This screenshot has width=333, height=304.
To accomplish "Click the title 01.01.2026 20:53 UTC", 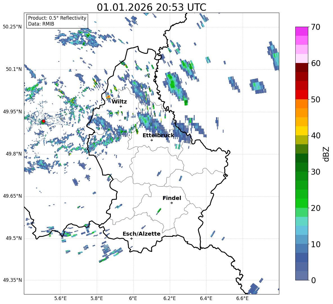I will 151,7.
